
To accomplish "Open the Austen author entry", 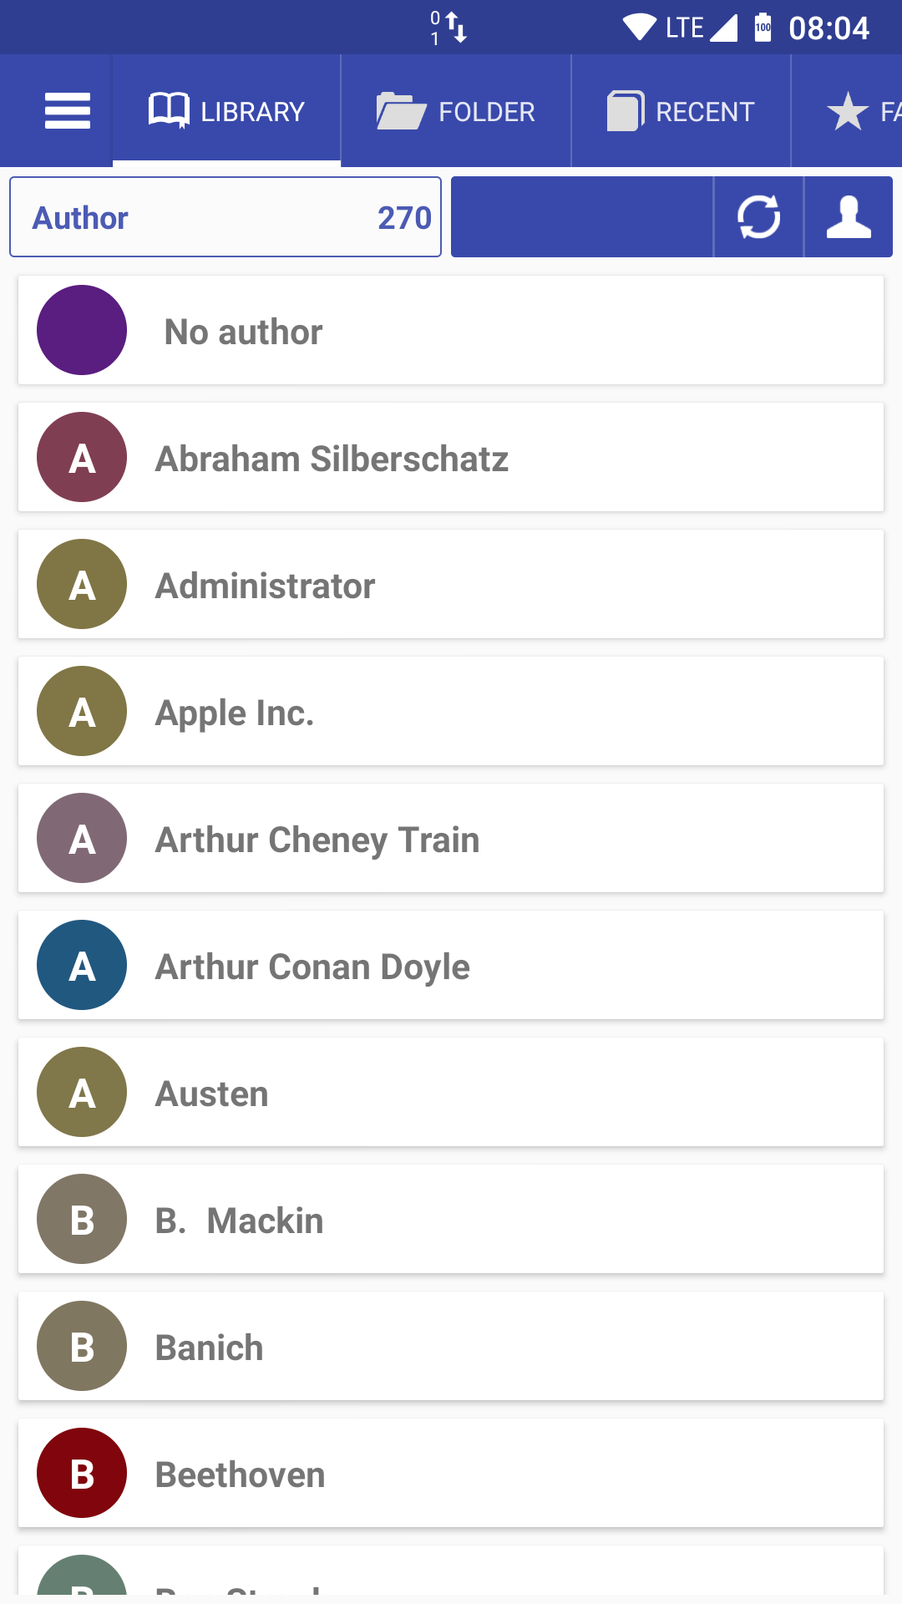I will click(x=451, y=1093).
